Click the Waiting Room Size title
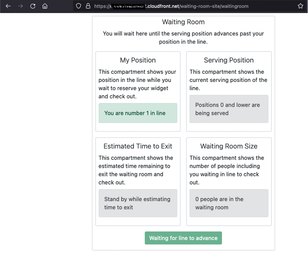This screenshot has width=308, height=254. tap(229, 146)
